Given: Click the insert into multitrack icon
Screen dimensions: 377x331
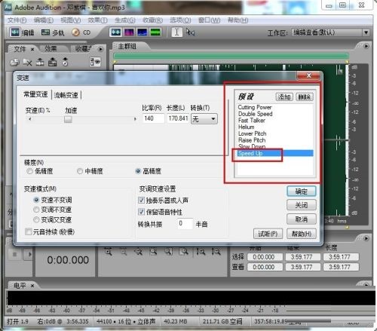Looking at the screenshot, I should 40,62.
